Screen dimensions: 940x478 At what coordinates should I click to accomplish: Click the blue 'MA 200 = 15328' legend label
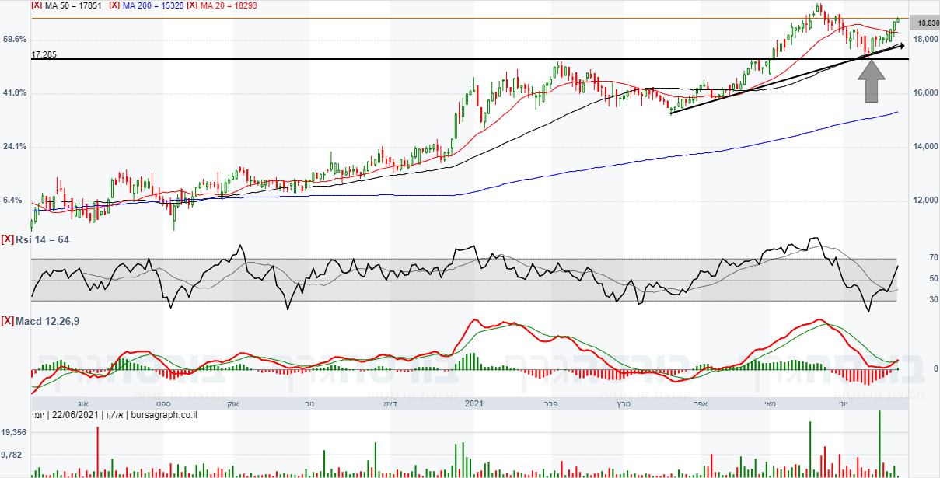point(153,5)
